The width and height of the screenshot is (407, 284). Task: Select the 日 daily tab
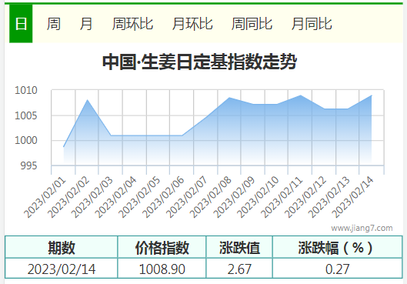coord(21,24)
